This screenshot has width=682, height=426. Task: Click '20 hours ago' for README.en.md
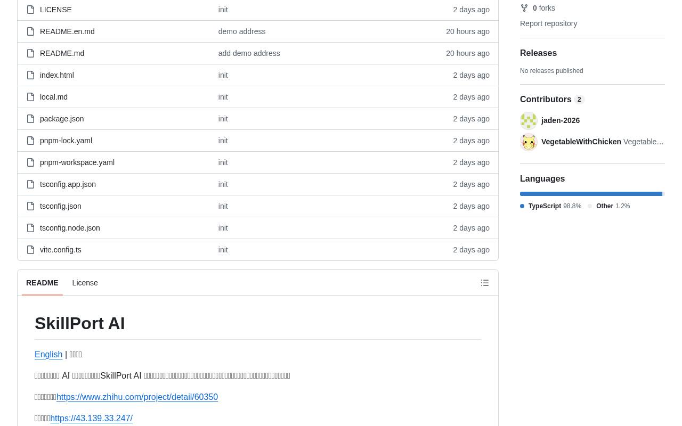tap(468, 31)
